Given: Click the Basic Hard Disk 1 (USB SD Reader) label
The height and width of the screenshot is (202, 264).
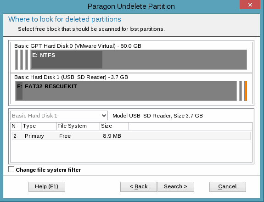Looking at the screenshot, I should click(71, 77).
